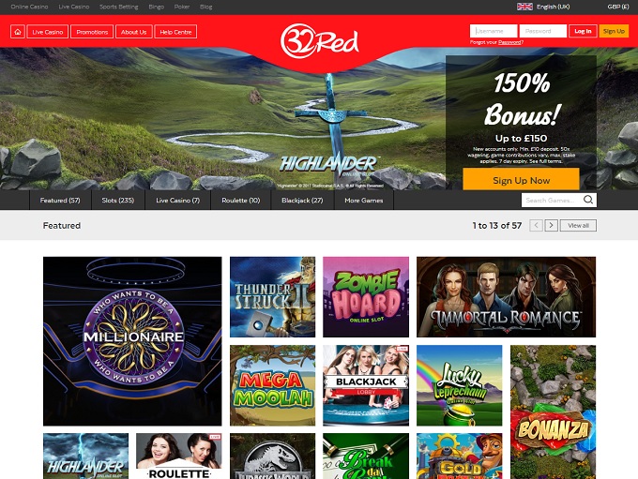This screenshot has width=638, height=479.
Task: Click the Sign Up Now button
Action: (521, 180)
